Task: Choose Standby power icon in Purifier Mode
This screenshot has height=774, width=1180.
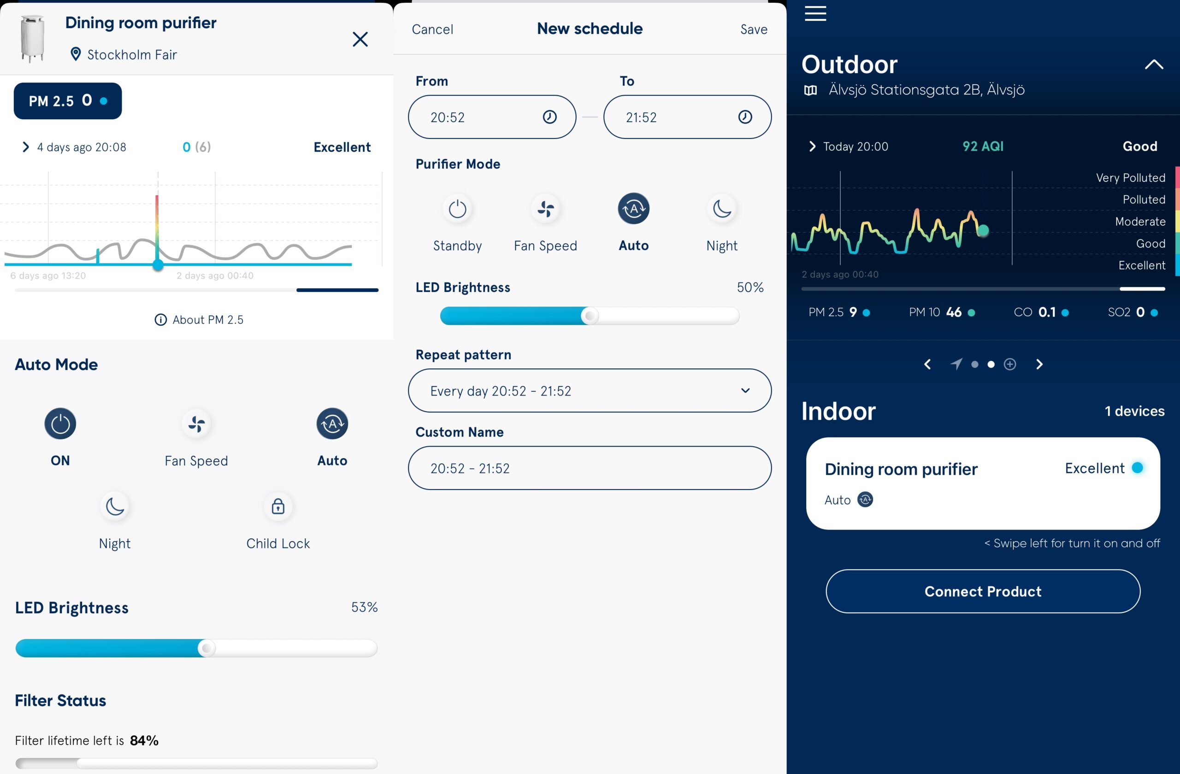Action: (x=457, y=209)
